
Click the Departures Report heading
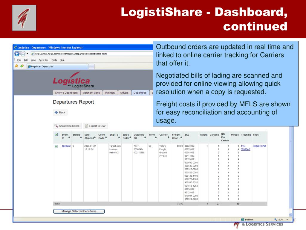click(x=74, y=102)
